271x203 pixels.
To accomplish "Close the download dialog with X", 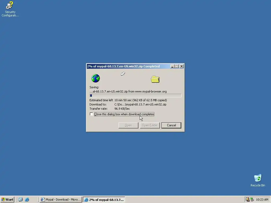I will [182, 66].
